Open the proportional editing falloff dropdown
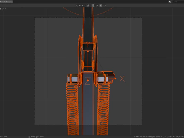Image resolution: width=184 pixels, height=138 pixels. point(104,5)
